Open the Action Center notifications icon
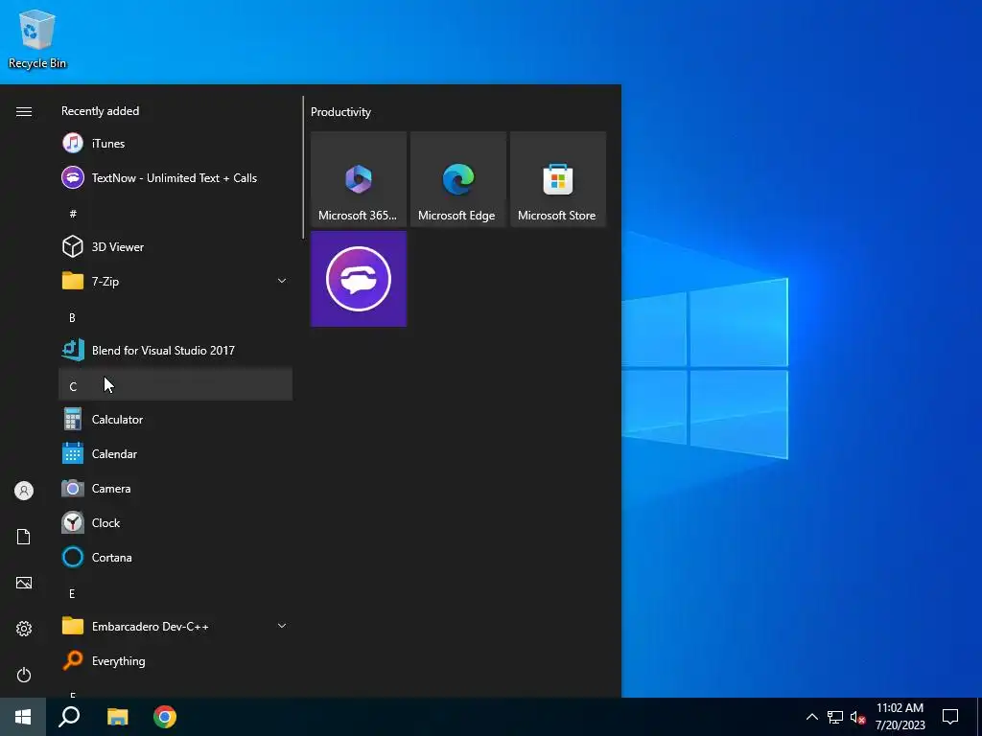The image size is (982, 736). (950, 717)
